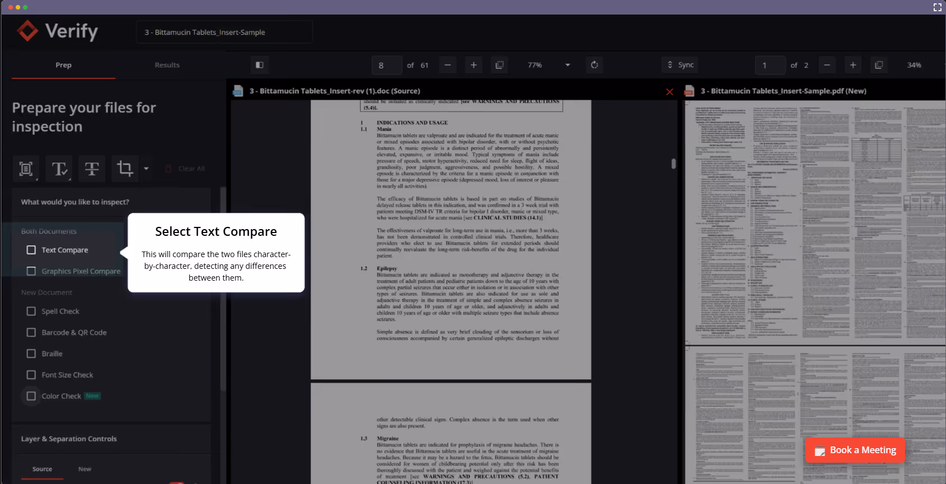Click source page number field showing 8

click(x=387, y=65)
